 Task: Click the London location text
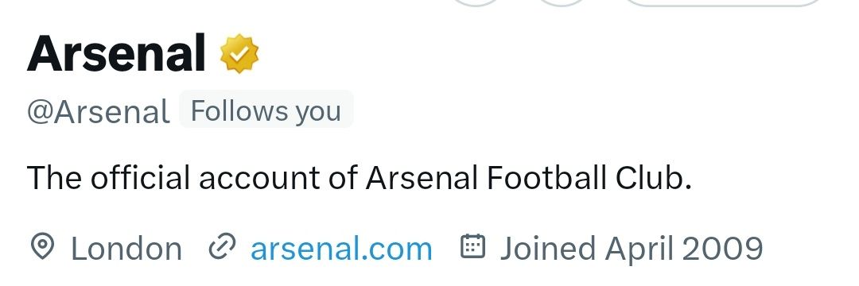[x=126, y=249]
